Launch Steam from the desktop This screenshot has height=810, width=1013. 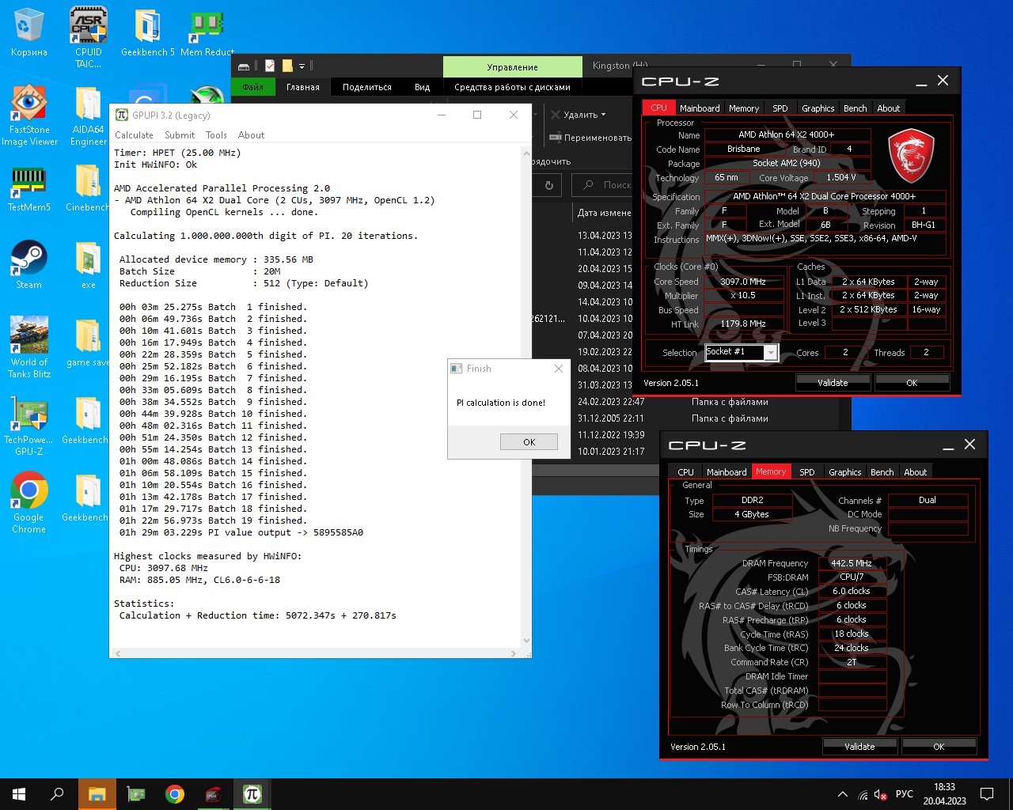coord(28,264)
